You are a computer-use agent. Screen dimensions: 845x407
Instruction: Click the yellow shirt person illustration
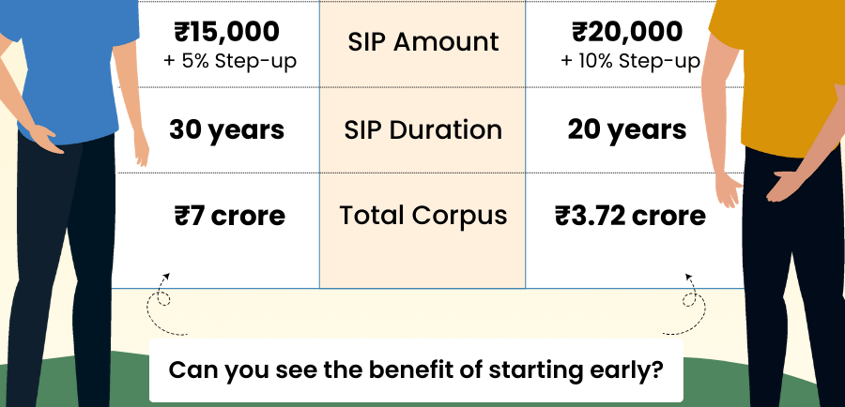coord(776,203)
